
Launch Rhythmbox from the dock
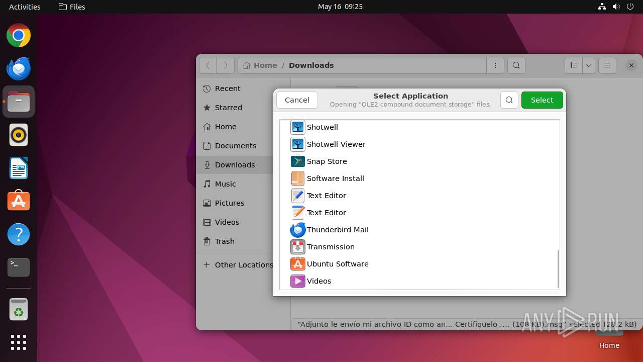pos(19,135)
